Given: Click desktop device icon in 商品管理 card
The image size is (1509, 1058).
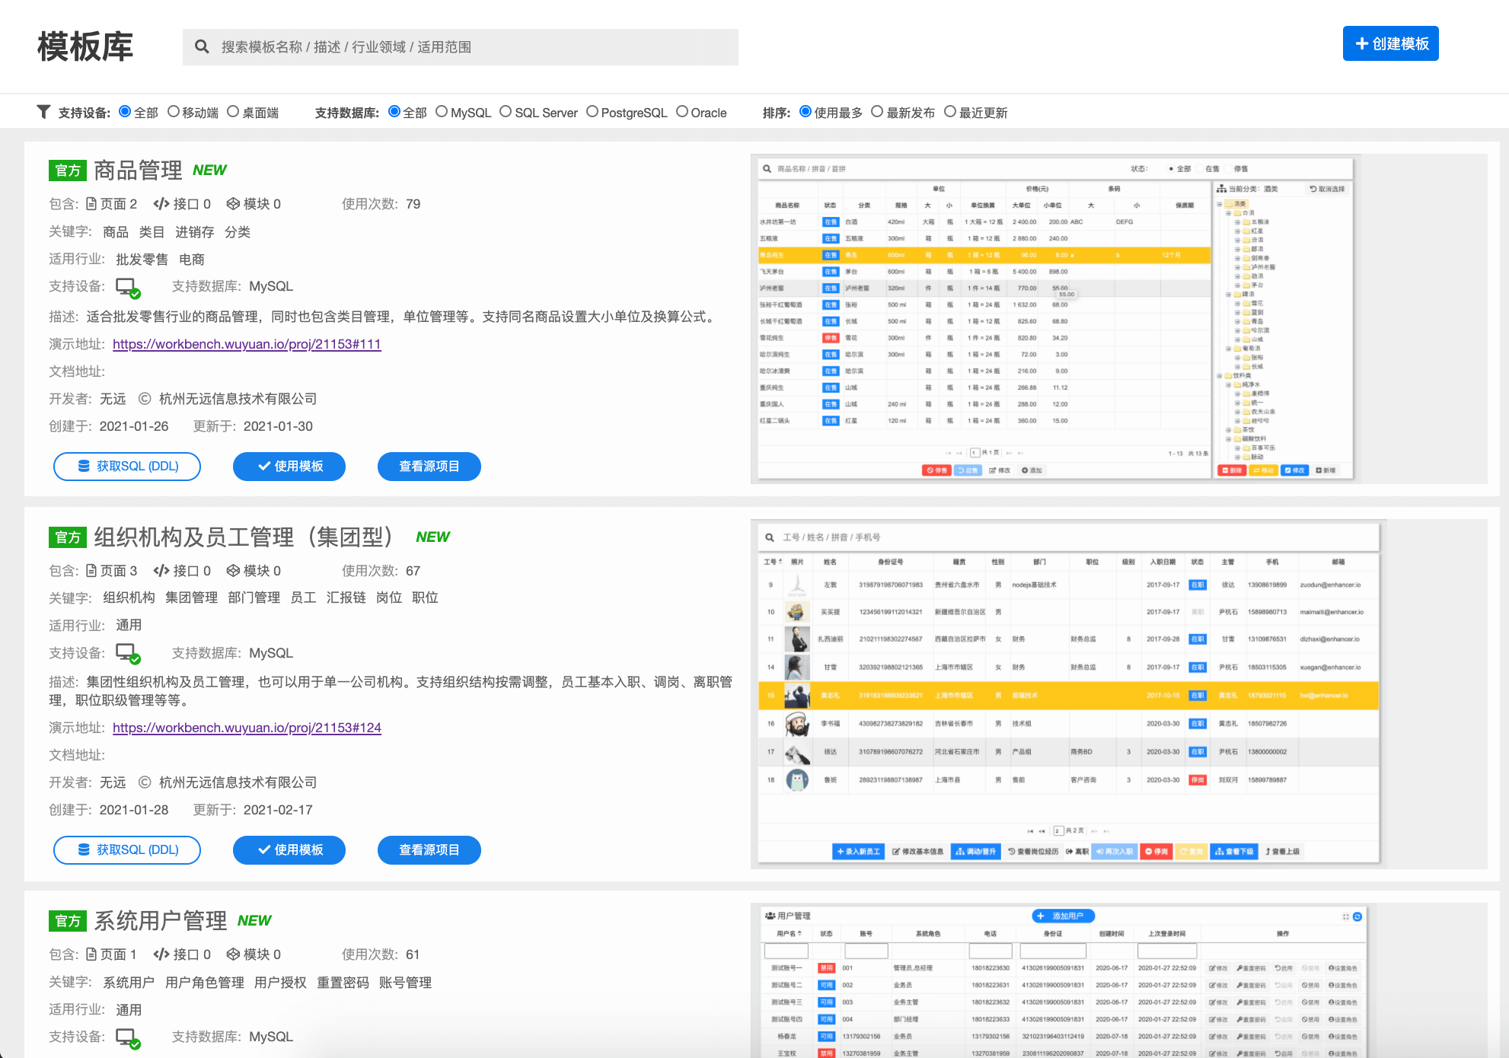Looking at the screenshot, I should (127, 287).
